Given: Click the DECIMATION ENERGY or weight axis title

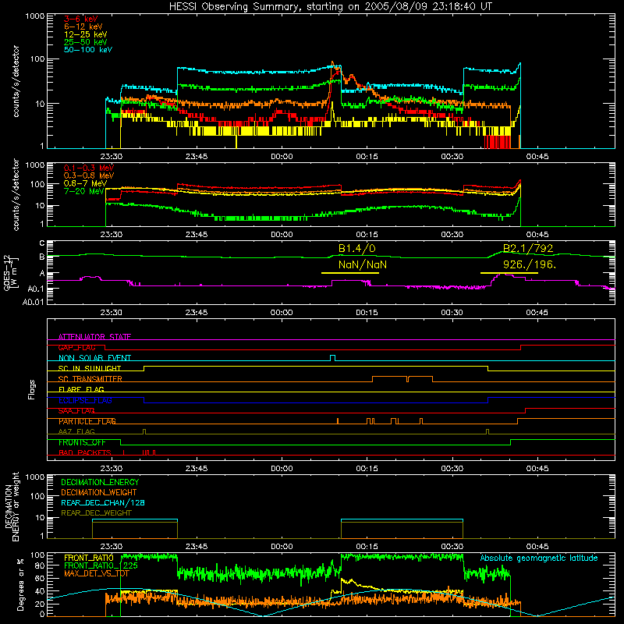Looking at the screenshot, I should tap(12, 506).
